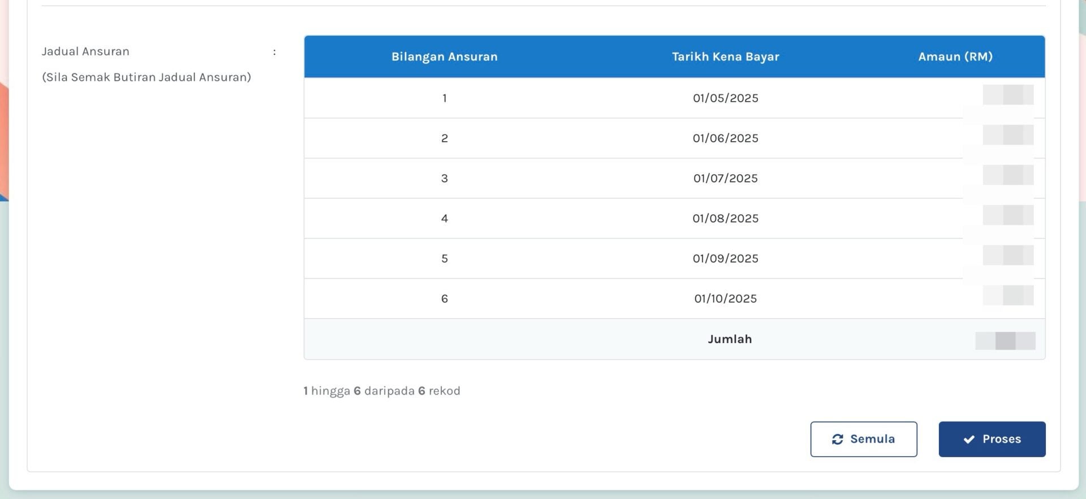Select the due date 01/05/2025

725,98
